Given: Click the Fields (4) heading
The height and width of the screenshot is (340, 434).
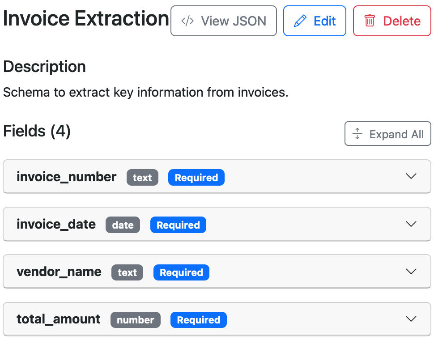Looking at the screenshot, I should point(37,131).
